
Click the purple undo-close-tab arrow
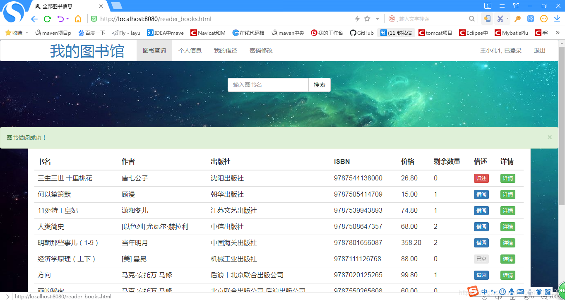(60, 19)
